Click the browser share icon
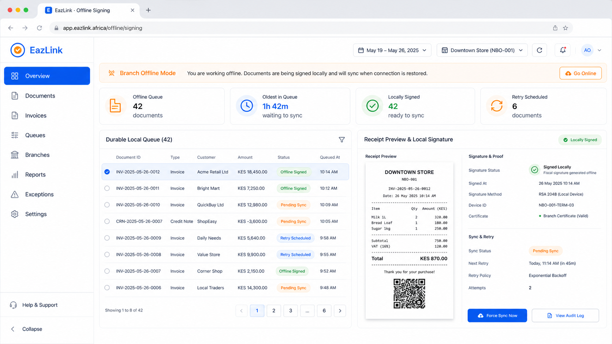Viewport: 612px width, 344px height. (x=555, y=28)
